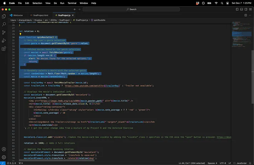This screenshot has width=254, height=165.
Task: Click the split editor right icon
Action: [x=245, y=15]
